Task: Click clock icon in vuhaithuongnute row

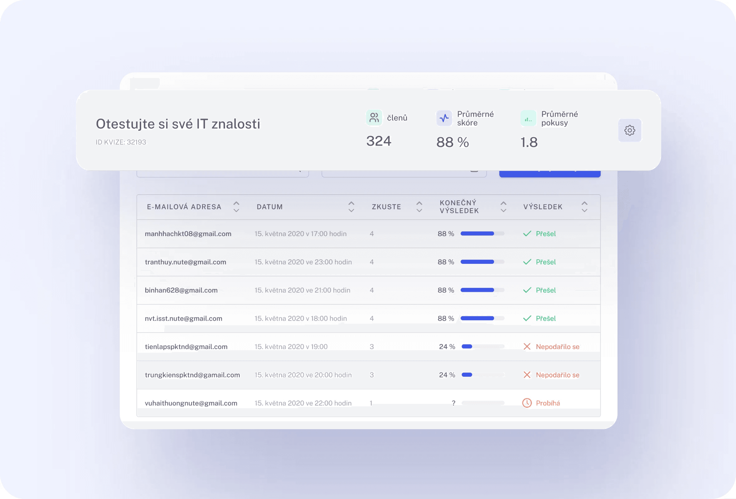Action: 527,403
